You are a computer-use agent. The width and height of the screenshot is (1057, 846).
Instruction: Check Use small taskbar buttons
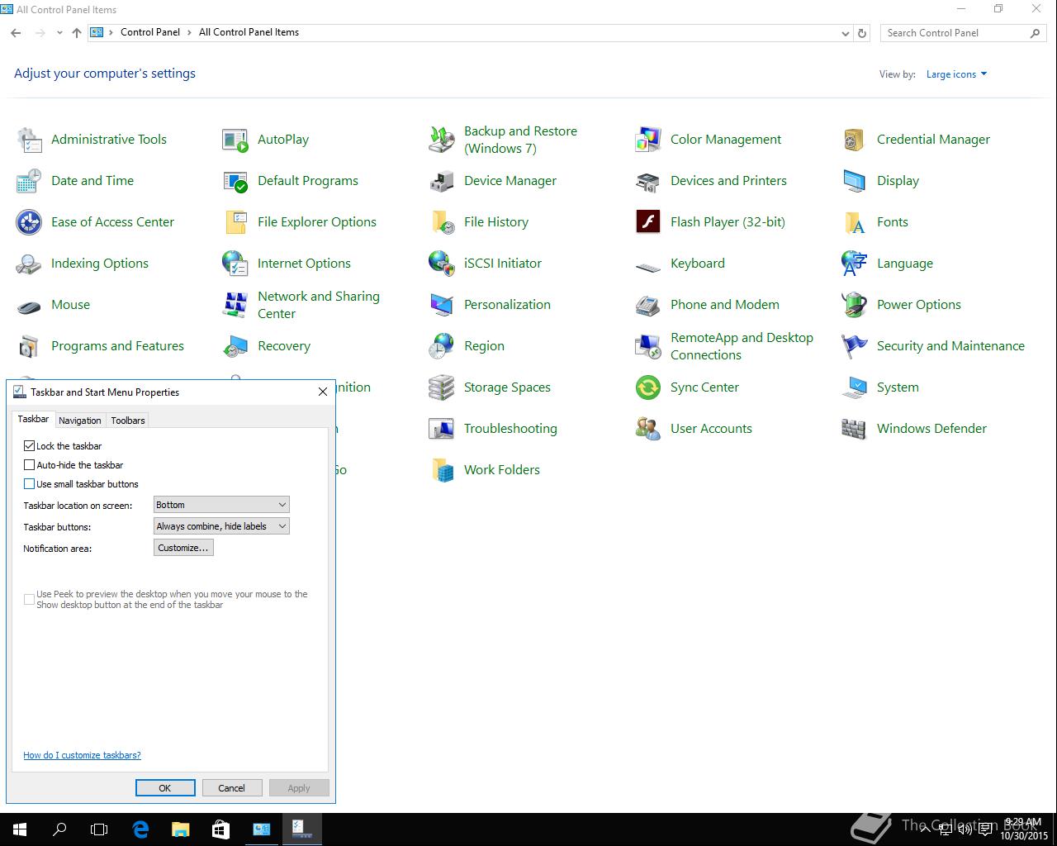click(x=30, y=484)
